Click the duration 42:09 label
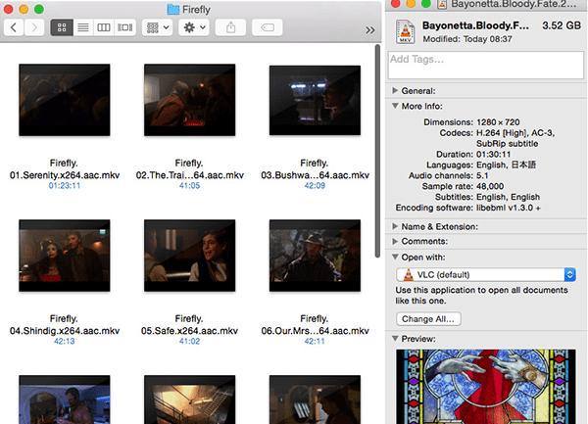The image size is (588, 424). [x=315, y=185]
